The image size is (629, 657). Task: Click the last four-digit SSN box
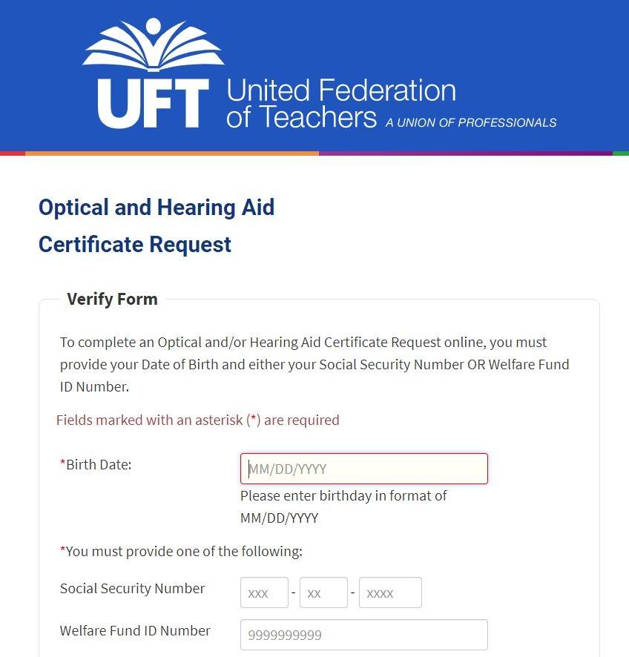(x=390, y=593)
